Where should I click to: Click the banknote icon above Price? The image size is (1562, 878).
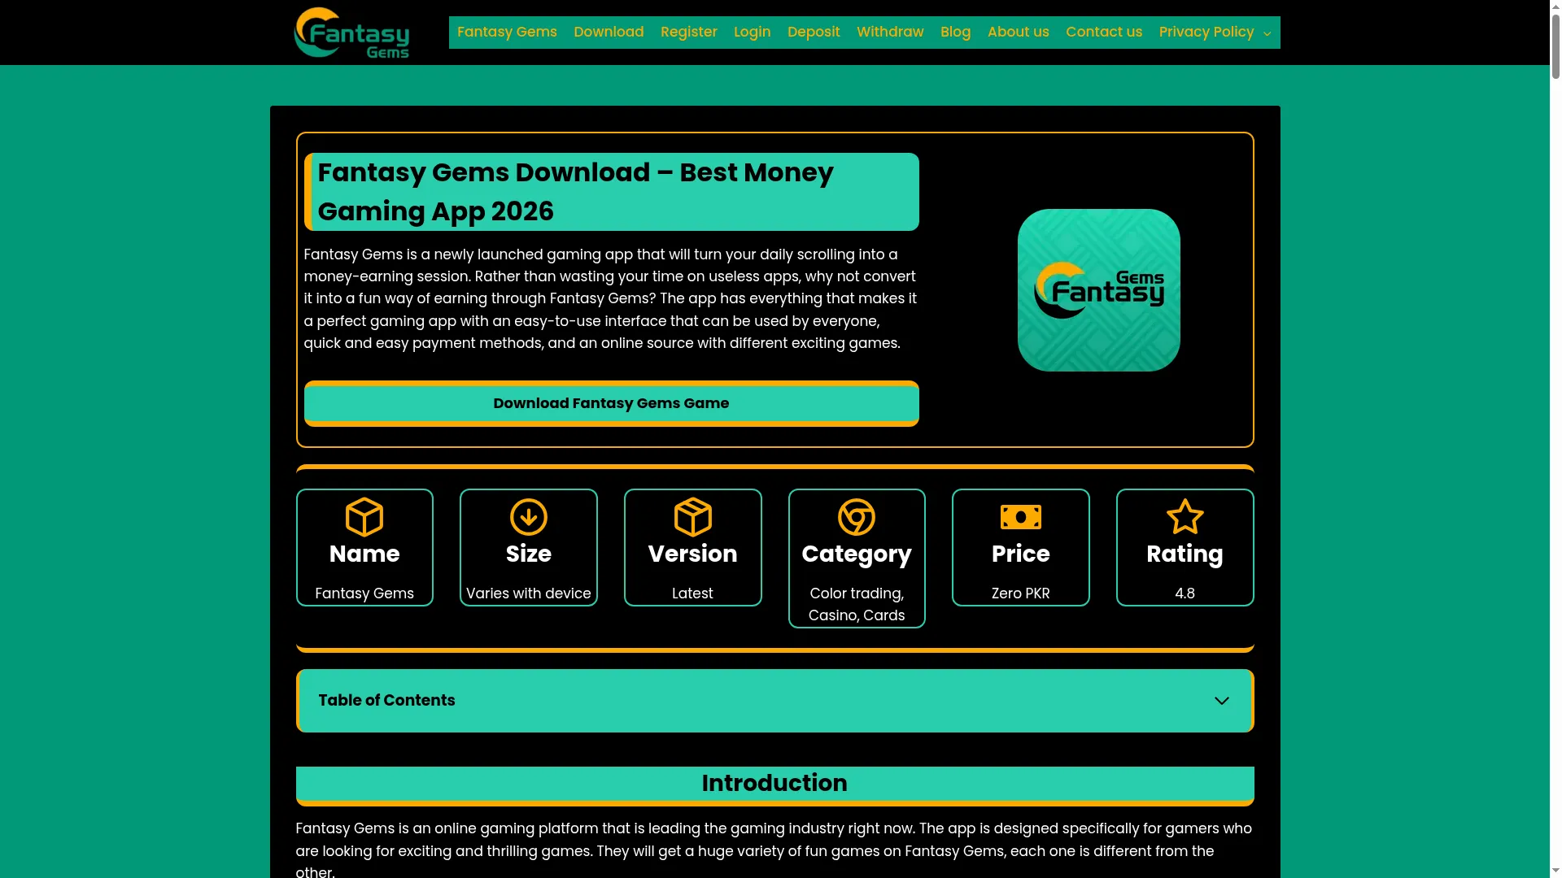[x=1021, y=517]
